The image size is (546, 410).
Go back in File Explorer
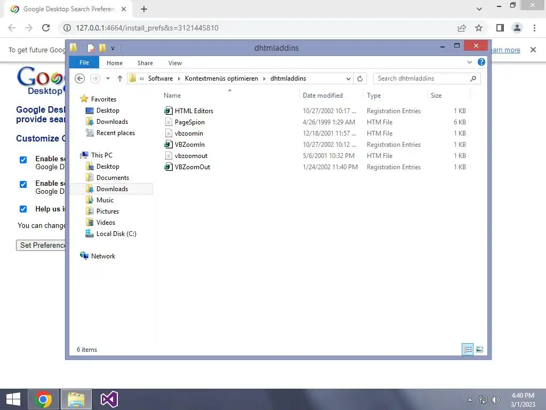(80, 78)
